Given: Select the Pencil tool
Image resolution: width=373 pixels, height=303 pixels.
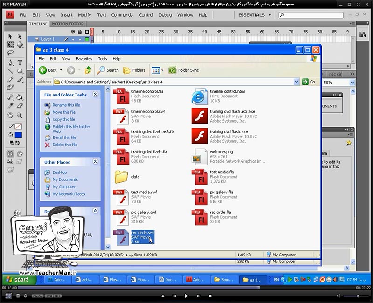Looking at the screenshot, I should 10,79.
